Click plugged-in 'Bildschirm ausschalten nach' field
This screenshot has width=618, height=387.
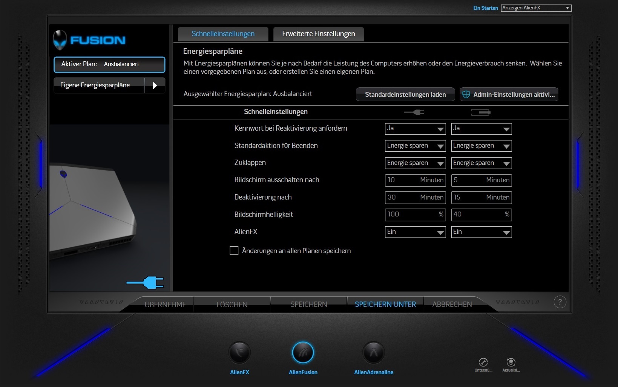[415, 180]
